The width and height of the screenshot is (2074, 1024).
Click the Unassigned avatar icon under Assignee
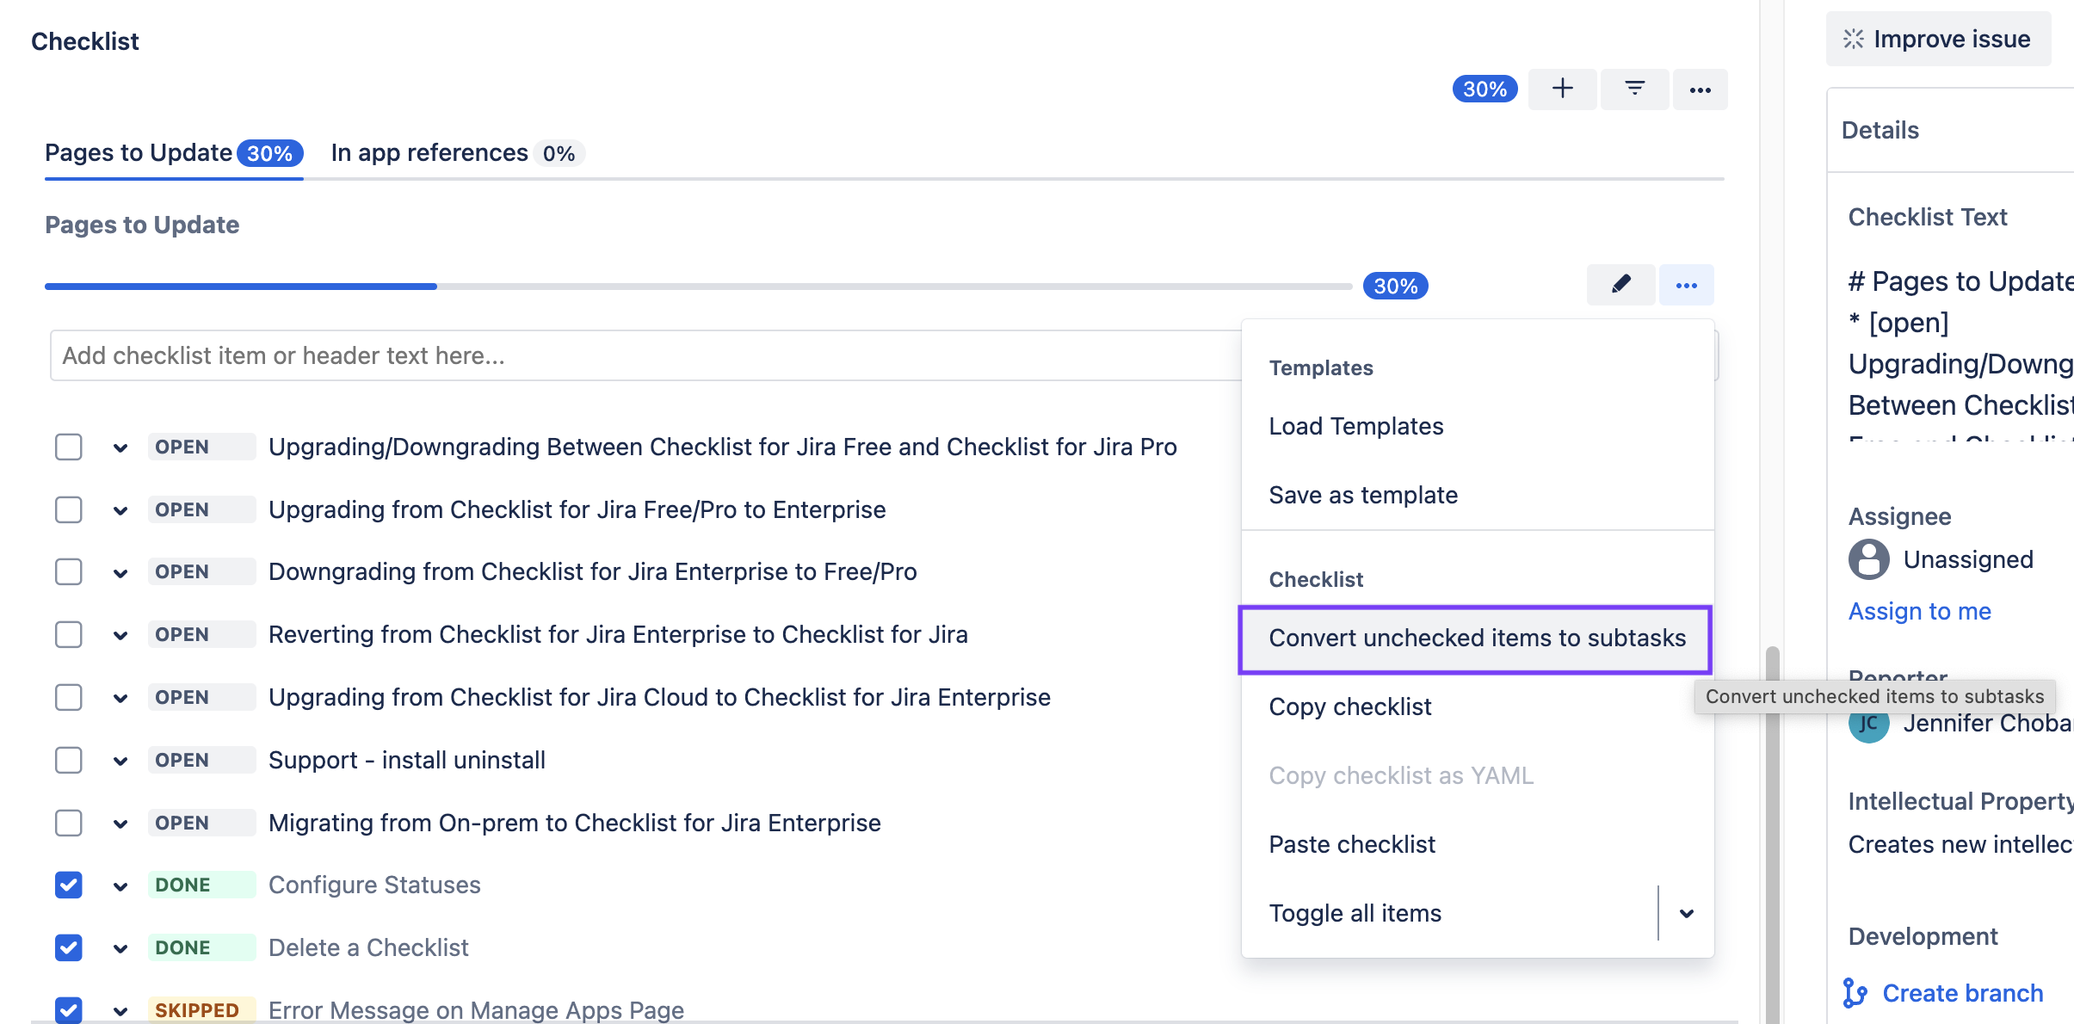click(1869, 559)
